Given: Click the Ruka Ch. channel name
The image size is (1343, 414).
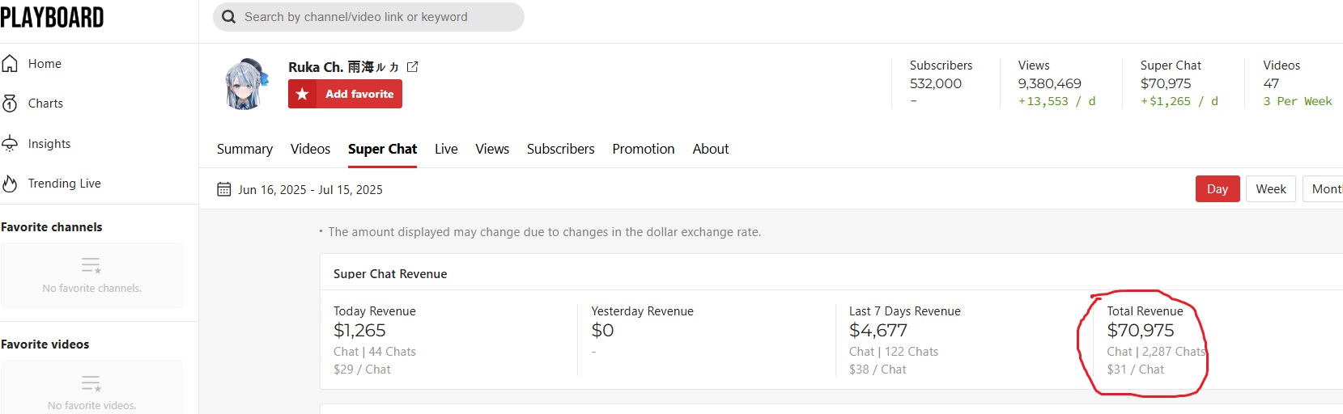Looking at the screenshot, I should (x=343, y=67).
